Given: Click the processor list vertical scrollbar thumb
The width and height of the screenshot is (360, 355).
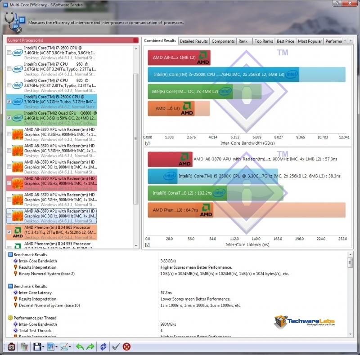Looking at the screenshot, I should coord(136,139).
